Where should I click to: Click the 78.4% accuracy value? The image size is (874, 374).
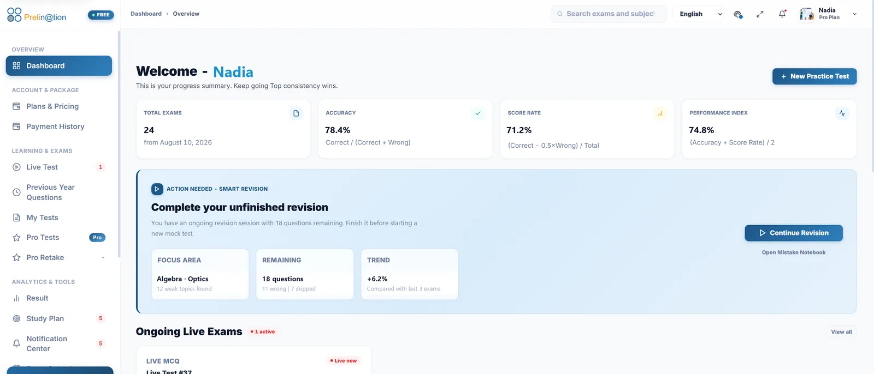tap(338, 130)
